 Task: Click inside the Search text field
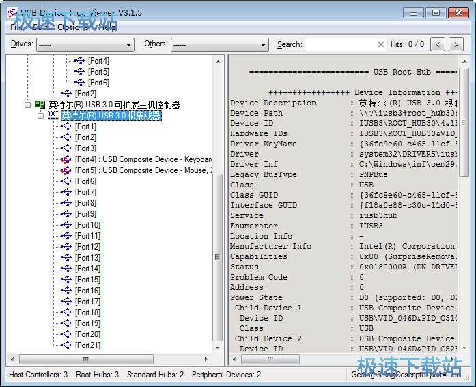pyautogui.click(x=340, y=44)
